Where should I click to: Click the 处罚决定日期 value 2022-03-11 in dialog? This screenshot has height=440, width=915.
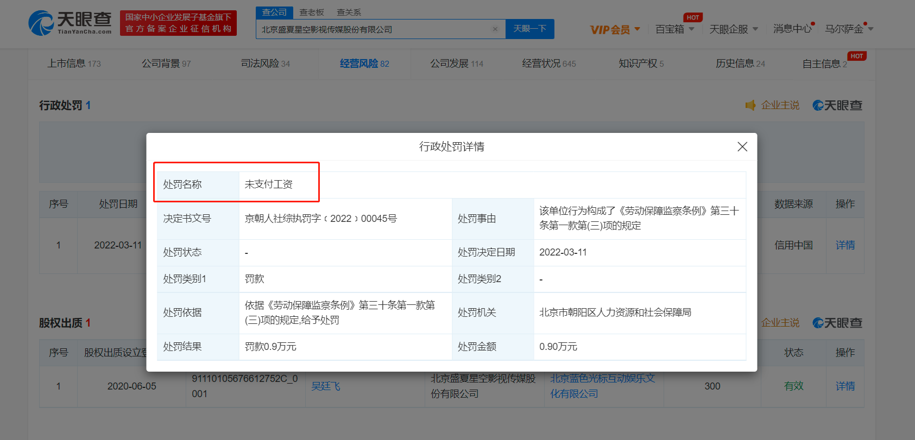pyautogui.click(x=563, y=252)
